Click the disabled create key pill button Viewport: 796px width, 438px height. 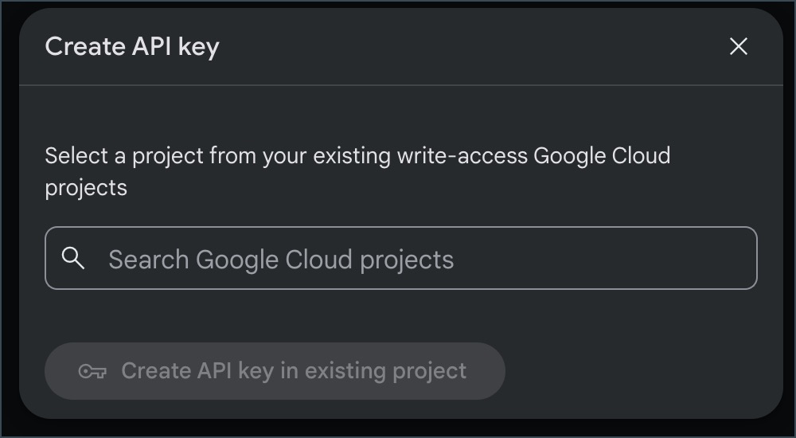point(275,371)
